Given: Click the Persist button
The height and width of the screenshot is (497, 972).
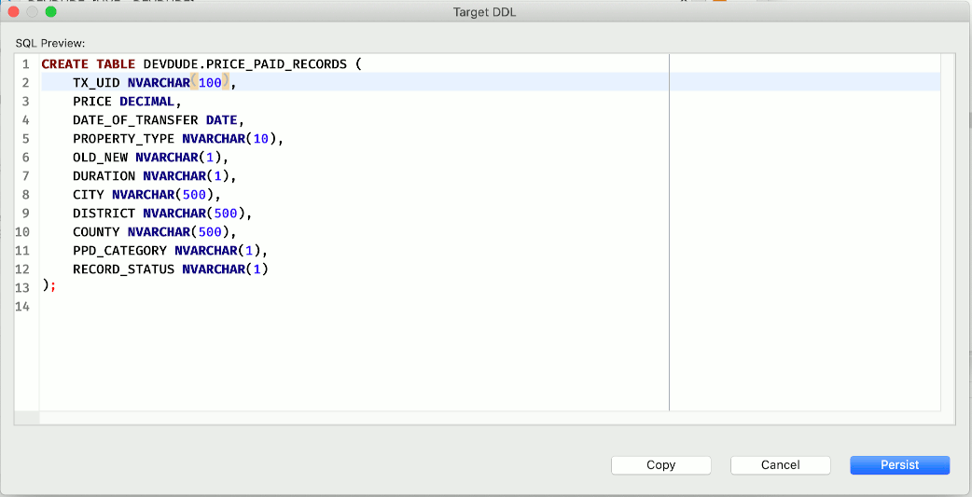Looking at the screenshot, I should (899, 464).
